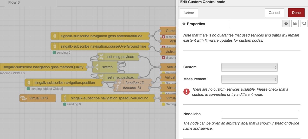Click output port of antennaAltitude node
Image resolution: width=308 pixels, height=139 pixels.
149,36
